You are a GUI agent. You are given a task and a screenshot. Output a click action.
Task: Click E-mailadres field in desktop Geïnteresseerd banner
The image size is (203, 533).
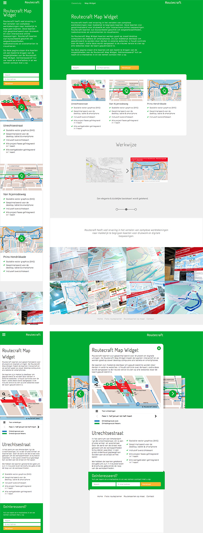coord(128,484)
